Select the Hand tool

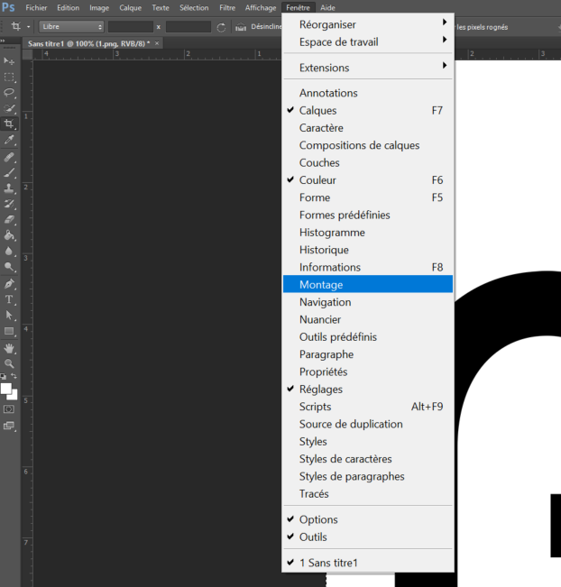9,348
